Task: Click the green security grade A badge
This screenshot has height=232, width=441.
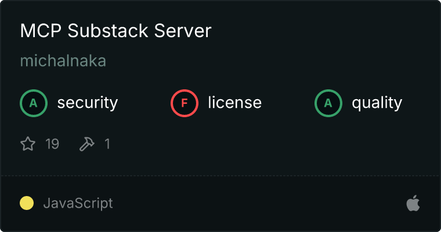Action: point(34,103)
